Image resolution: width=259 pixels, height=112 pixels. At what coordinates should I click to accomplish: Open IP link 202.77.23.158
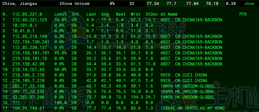coord(28,86)
